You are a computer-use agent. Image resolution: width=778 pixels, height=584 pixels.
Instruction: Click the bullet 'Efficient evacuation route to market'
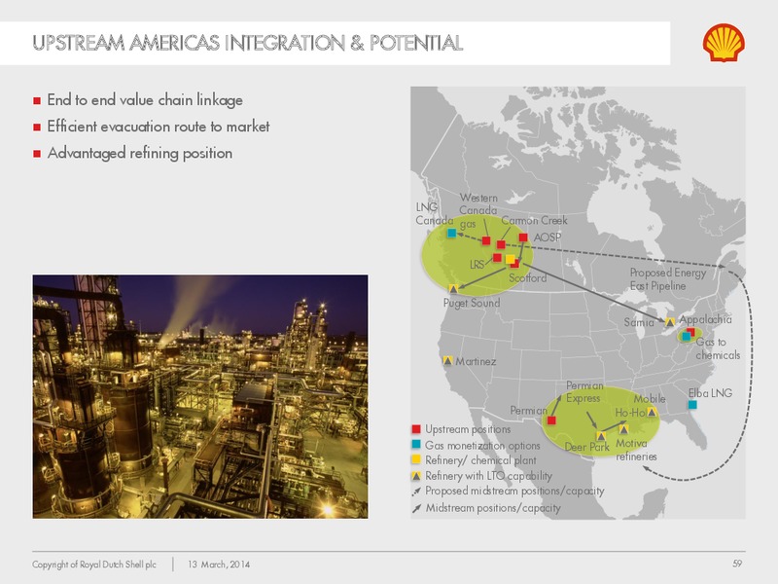[x=159, y=127]
